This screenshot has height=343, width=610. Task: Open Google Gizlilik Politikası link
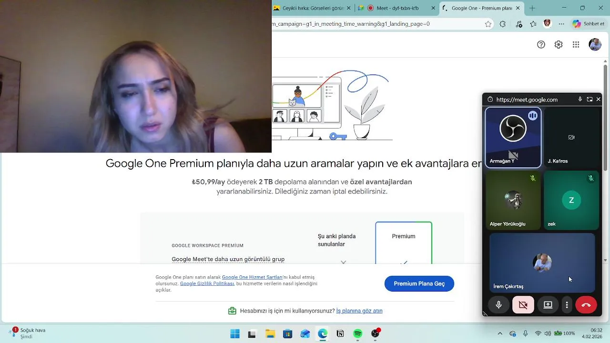pos(207,283)
